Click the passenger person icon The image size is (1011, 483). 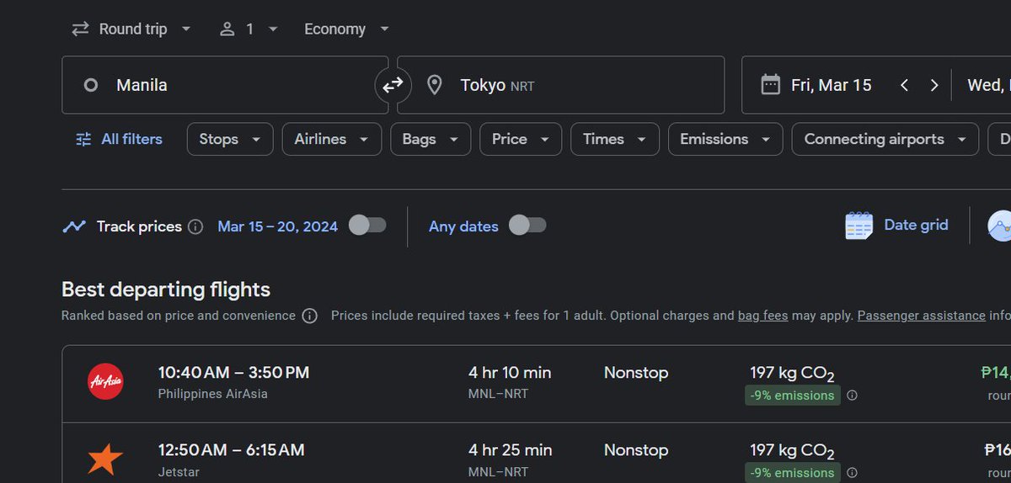[x=227, y=29]
